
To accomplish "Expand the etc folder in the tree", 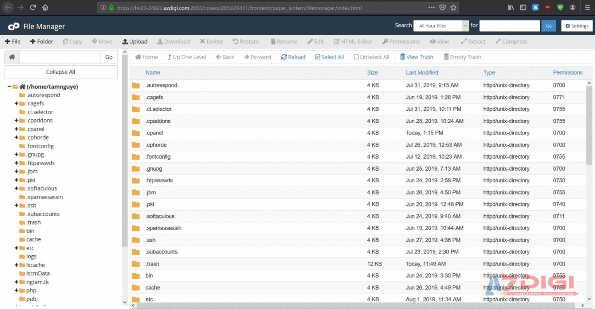I will pos(16,248).
